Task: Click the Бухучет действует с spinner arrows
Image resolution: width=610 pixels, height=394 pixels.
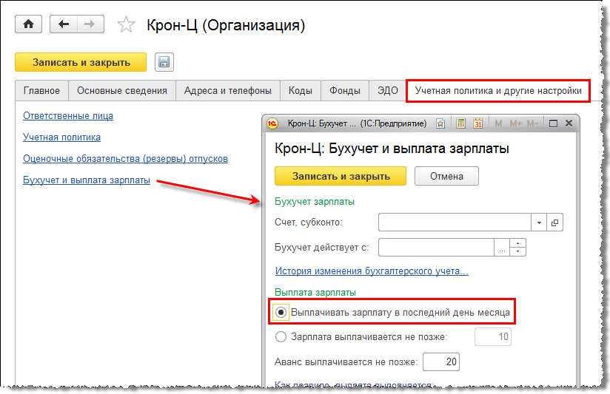Action: [518, 247]
